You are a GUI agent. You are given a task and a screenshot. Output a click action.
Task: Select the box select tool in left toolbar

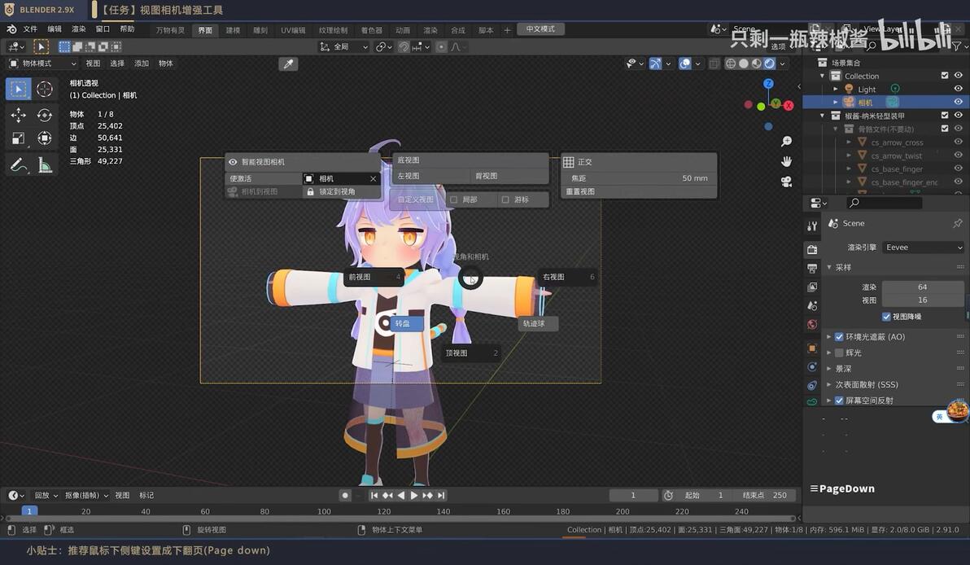point(19,89)
